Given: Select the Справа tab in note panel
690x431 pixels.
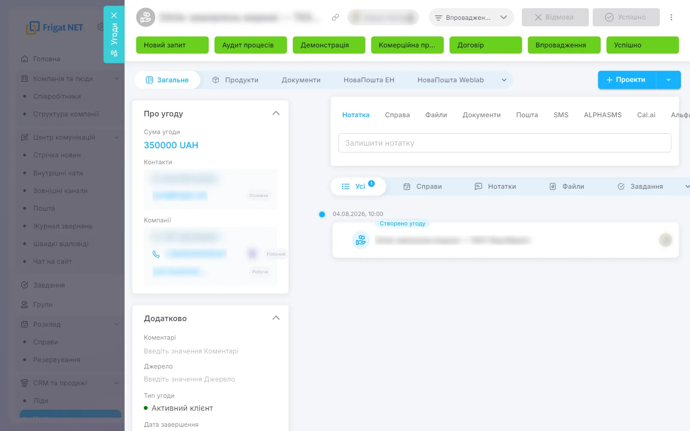Looking at the screenshot, I should [x=397, y=115].
